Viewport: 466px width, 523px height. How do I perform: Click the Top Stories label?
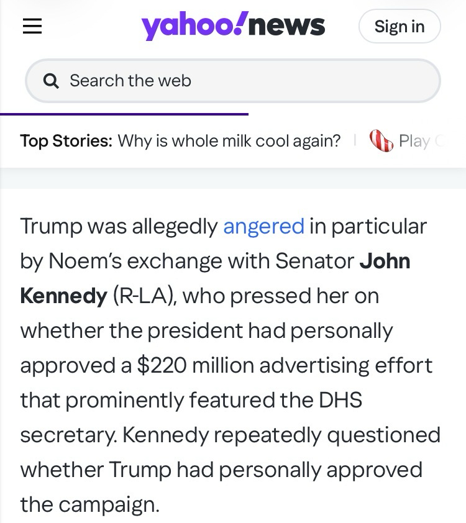[x=66, y=141]
